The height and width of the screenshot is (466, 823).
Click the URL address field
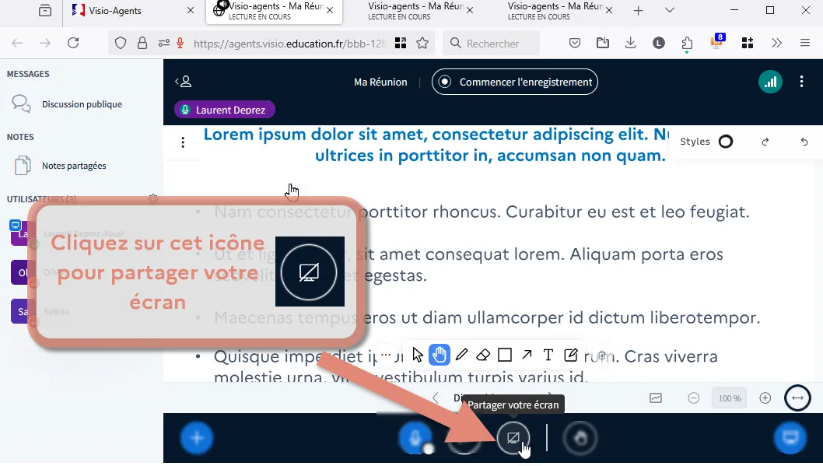coord(289,44)
